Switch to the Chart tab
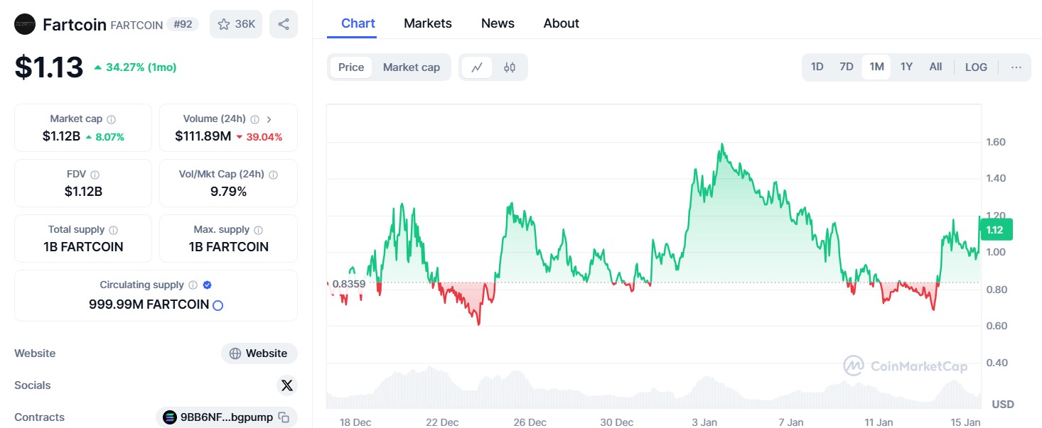The width and height of the screenshot is (1042, 428). coord(358,23)
